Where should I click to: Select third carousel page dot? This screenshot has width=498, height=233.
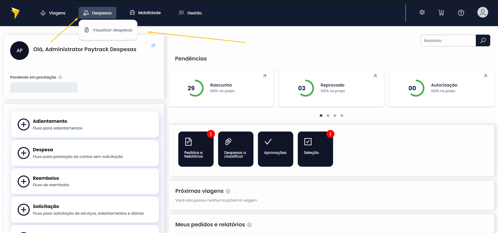point(335,116)
